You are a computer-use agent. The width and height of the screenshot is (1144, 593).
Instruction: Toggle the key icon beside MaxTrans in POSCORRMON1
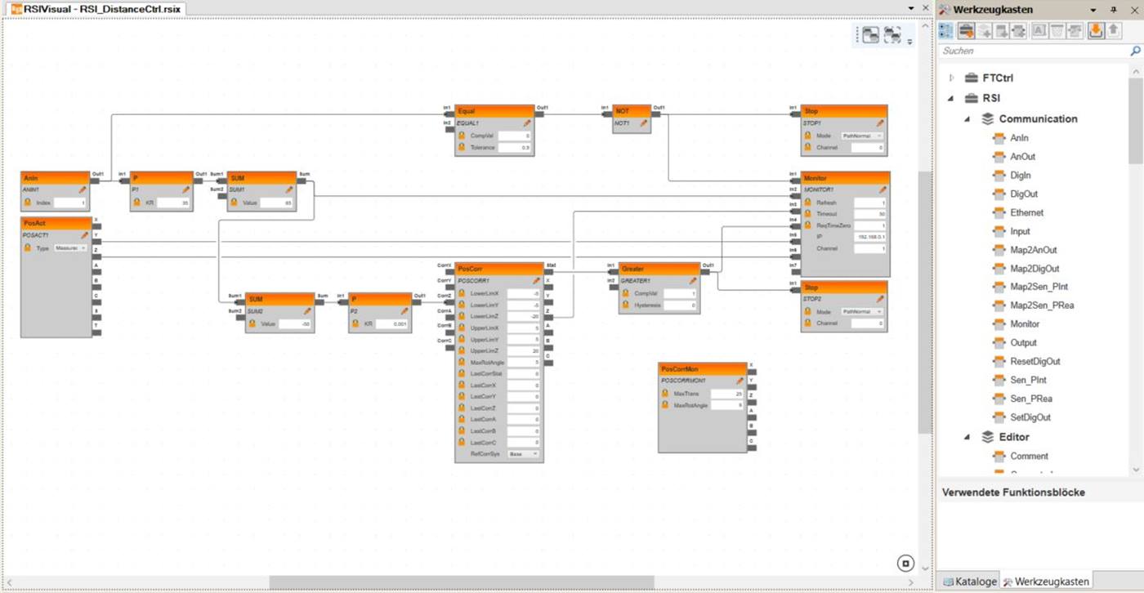[x=665, y=393]
